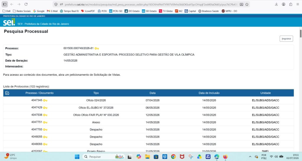The height and width of the screenshot is (161, 302).
Task: Open the browser extensions puzzle icon
Action: coord(290,4)
